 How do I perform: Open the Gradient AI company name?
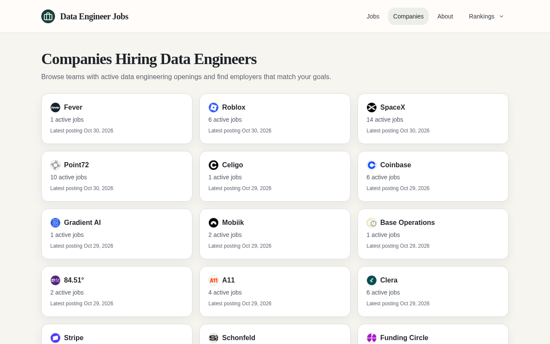(x=82, y=223)
